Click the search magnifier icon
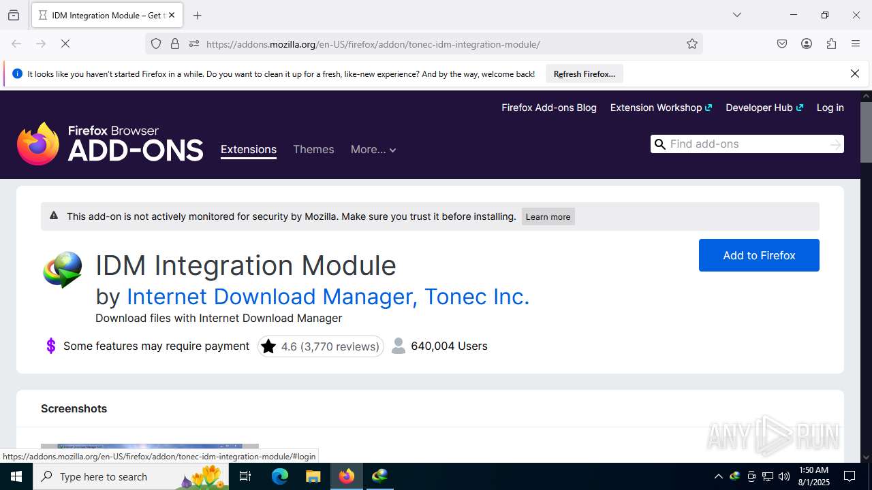This screenshot has height=490, width=872. click(x=659, y=144)
